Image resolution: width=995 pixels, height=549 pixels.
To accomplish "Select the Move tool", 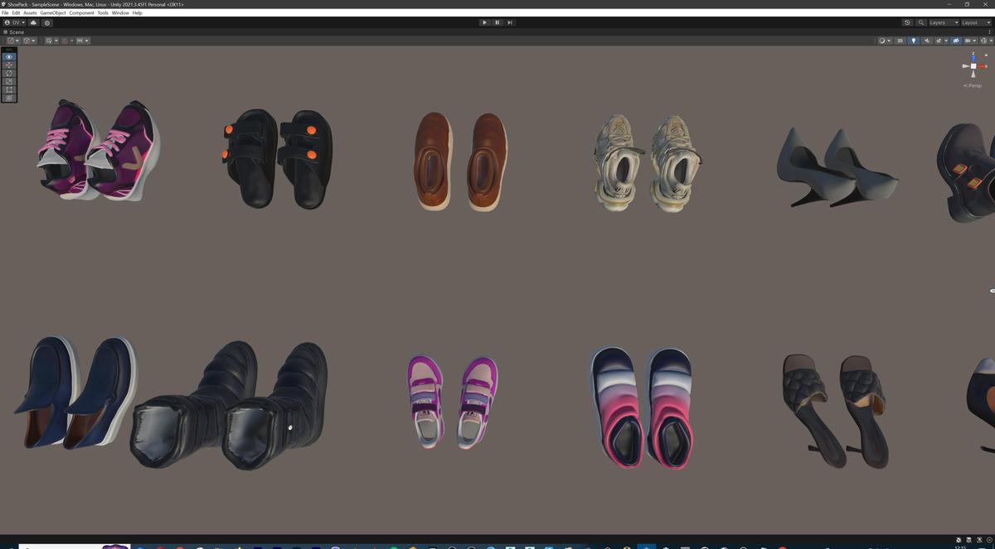I will pos(8,65).
